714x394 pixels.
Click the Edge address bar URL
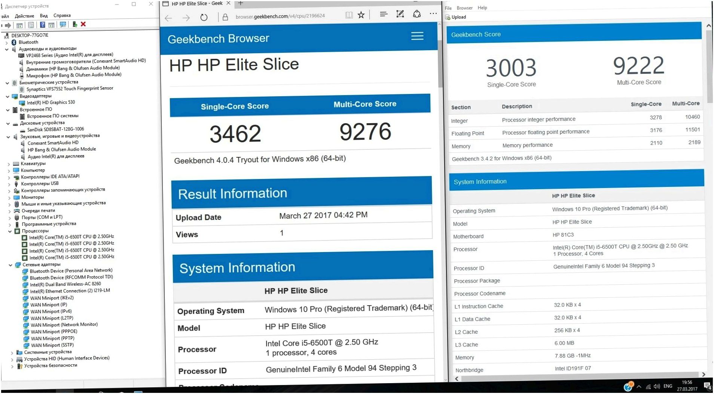coord(280,16)
